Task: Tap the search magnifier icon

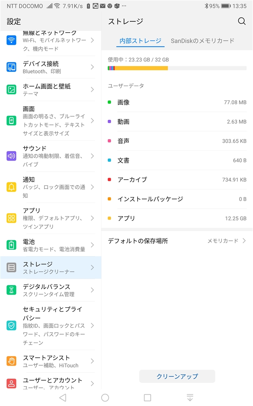Action: pyautogui.click(x=242, y=21)
